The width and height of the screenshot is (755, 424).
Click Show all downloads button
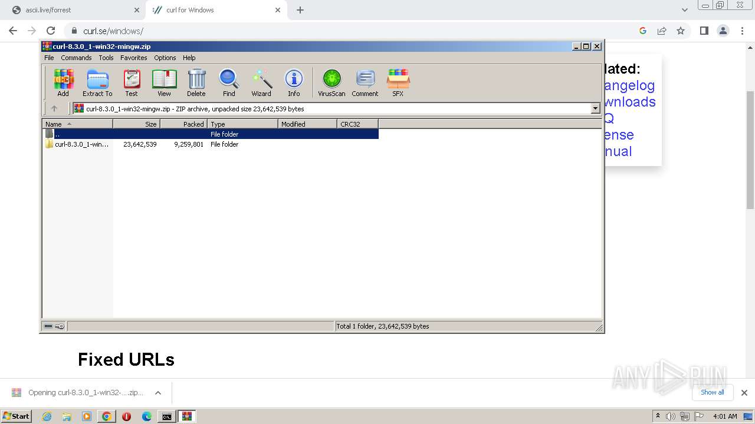coord(713,392)
